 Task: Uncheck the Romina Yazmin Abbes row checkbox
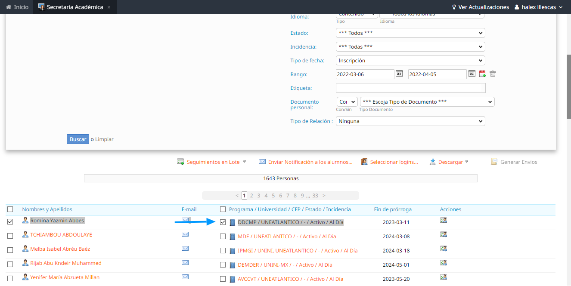point(10,222)
